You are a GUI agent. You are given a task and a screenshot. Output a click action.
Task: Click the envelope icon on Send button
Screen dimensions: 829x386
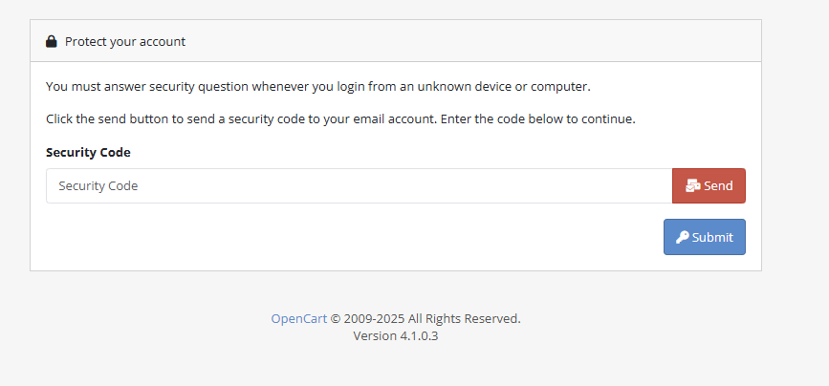pos(692,186)
